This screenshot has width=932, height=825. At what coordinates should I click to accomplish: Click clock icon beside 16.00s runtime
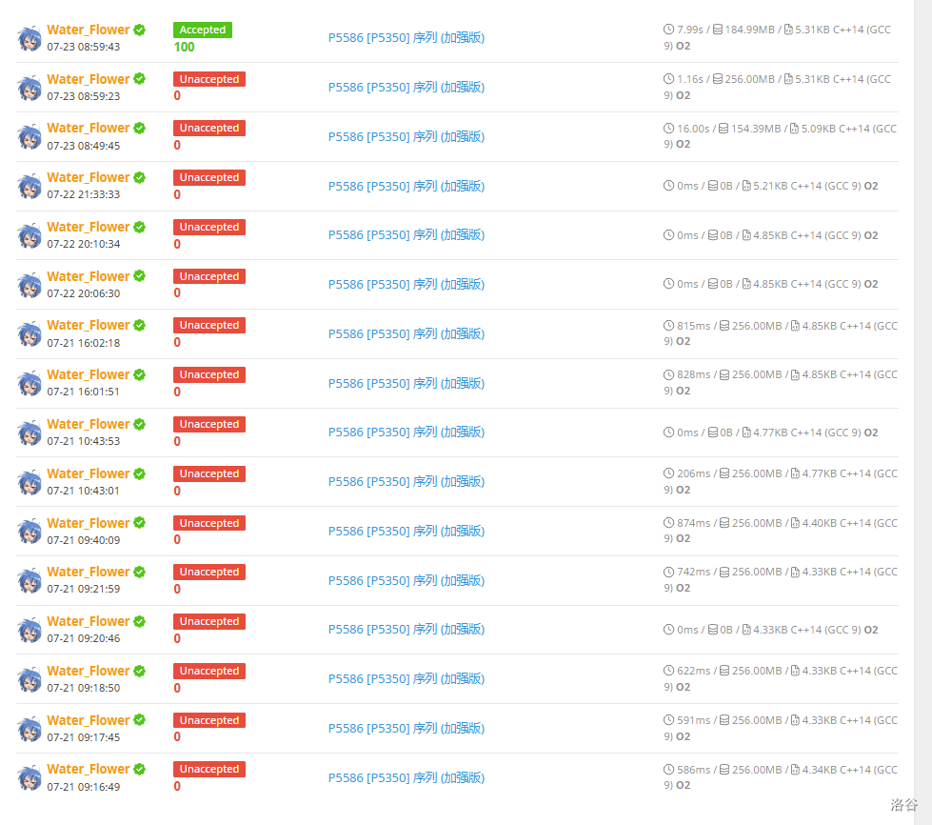(668, 129)
